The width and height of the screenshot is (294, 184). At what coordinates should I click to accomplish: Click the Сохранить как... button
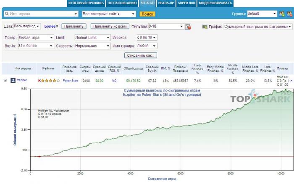(141, 55)
